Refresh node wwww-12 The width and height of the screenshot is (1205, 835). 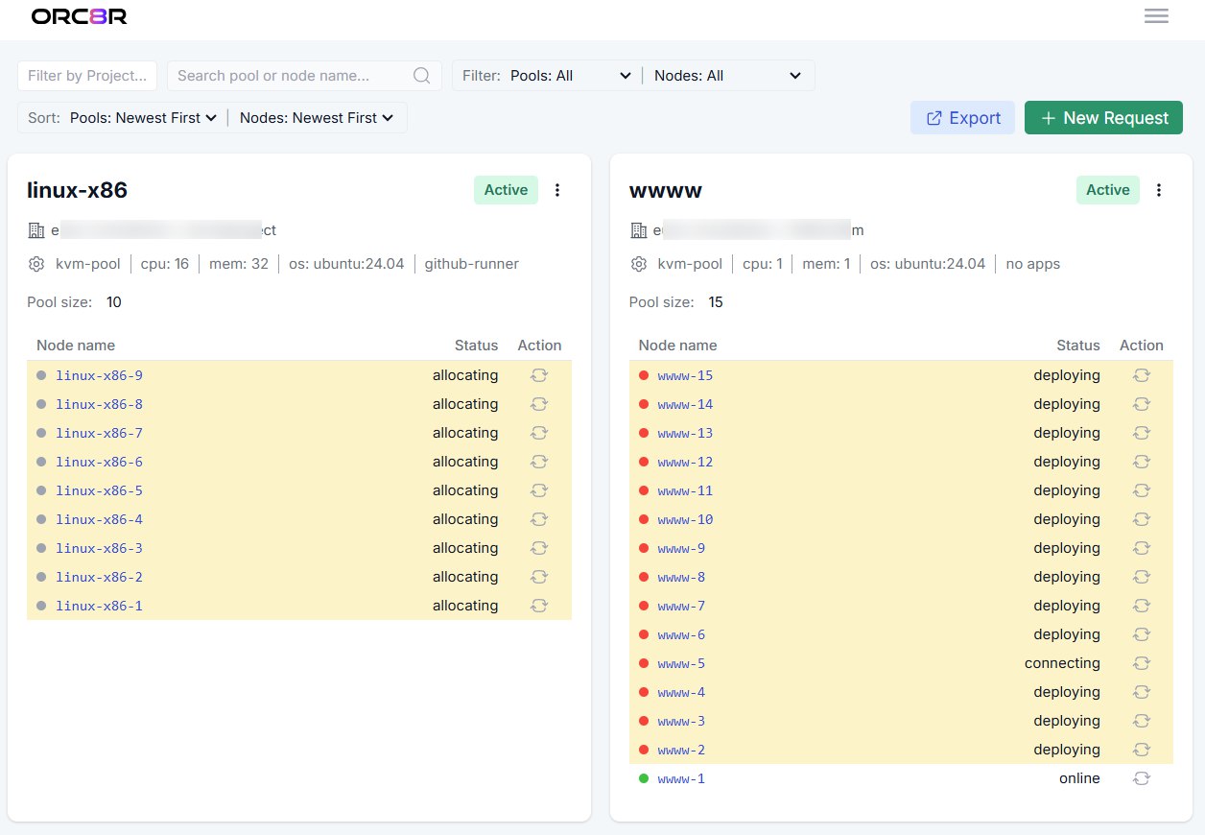click(x=1142, y=462)
